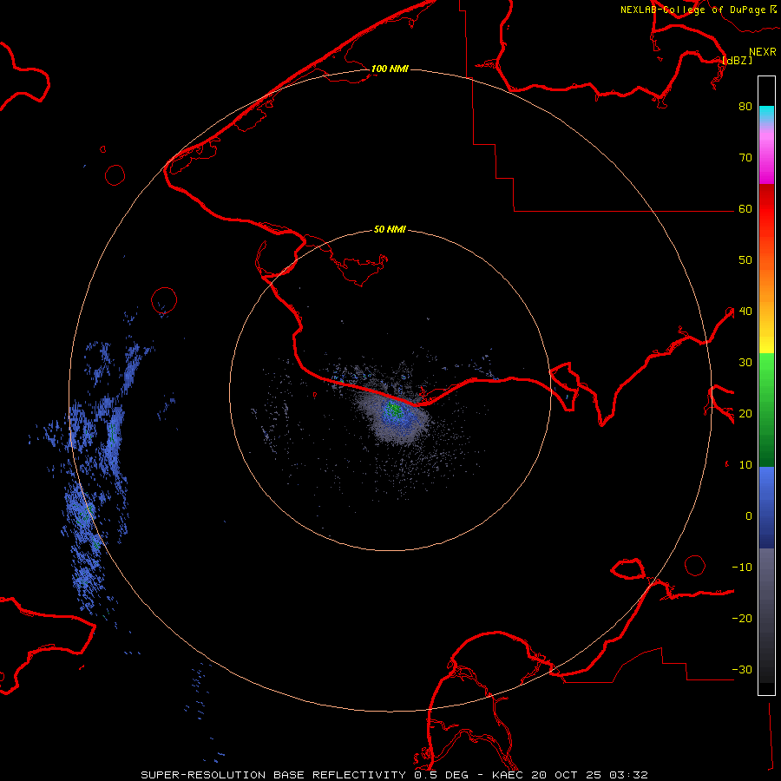The image size is (781, 781).
Task: Click the -30 value on dBZ scale
Action: click(742, 670)
